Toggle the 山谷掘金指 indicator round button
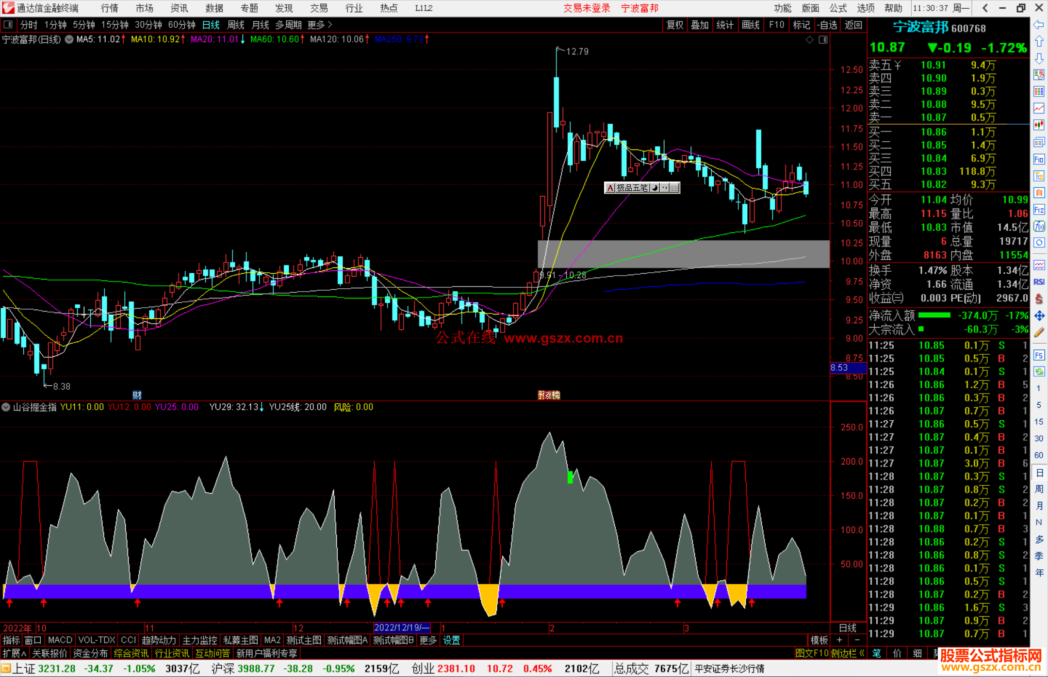This screenshot has height=677, width=1048. tap(6, 407)
